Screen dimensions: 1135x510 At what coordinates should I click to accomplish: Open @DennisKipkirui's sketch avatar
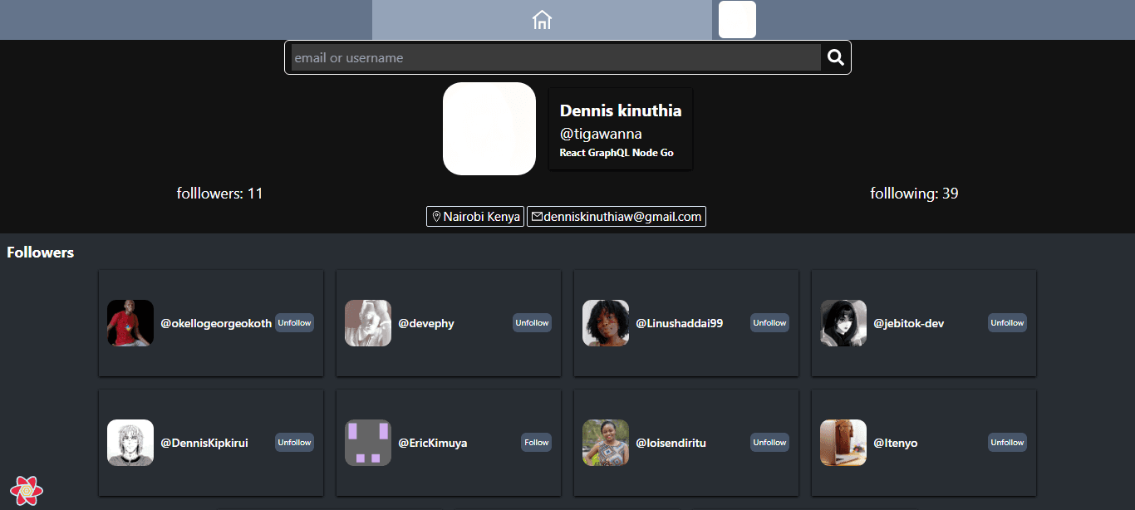click(130, 443)
